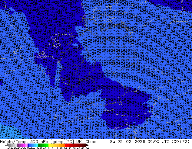Click the cyan -18 legend swatch
The height and width of the screenshot is (149, 192).
[37, 145]
